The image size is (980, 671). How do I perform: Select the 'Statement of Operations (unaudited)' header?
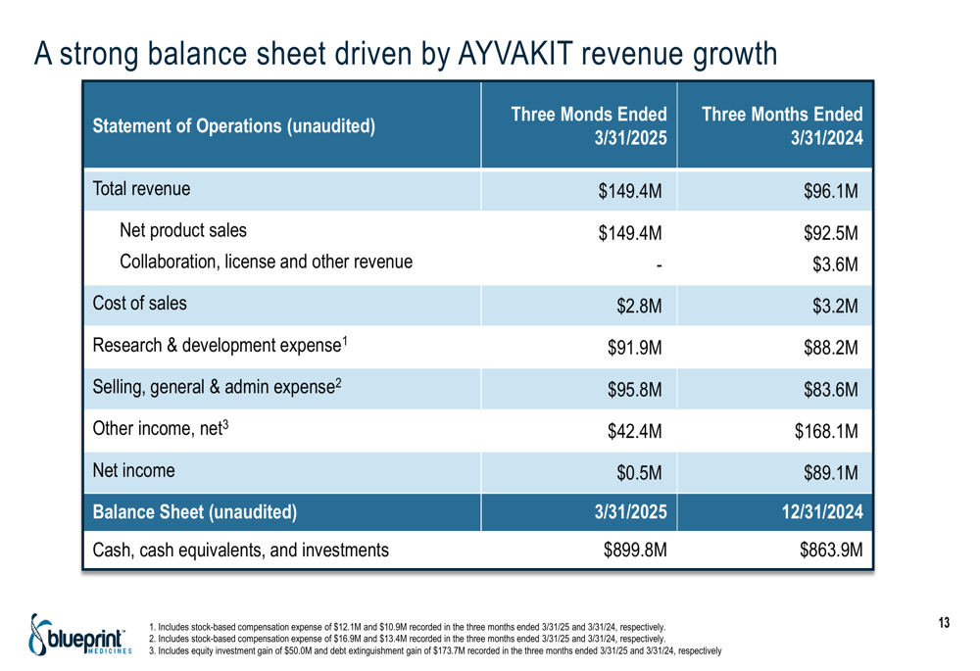click(x=234, y=125)
